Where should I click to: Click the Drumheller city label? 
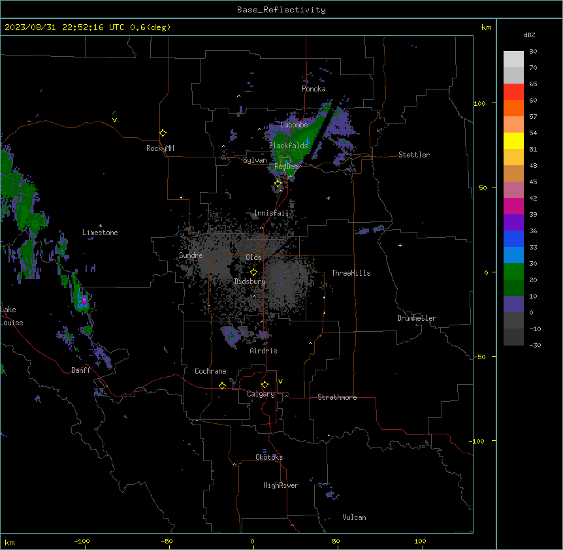pyautogui.click(x=417, y=318)
